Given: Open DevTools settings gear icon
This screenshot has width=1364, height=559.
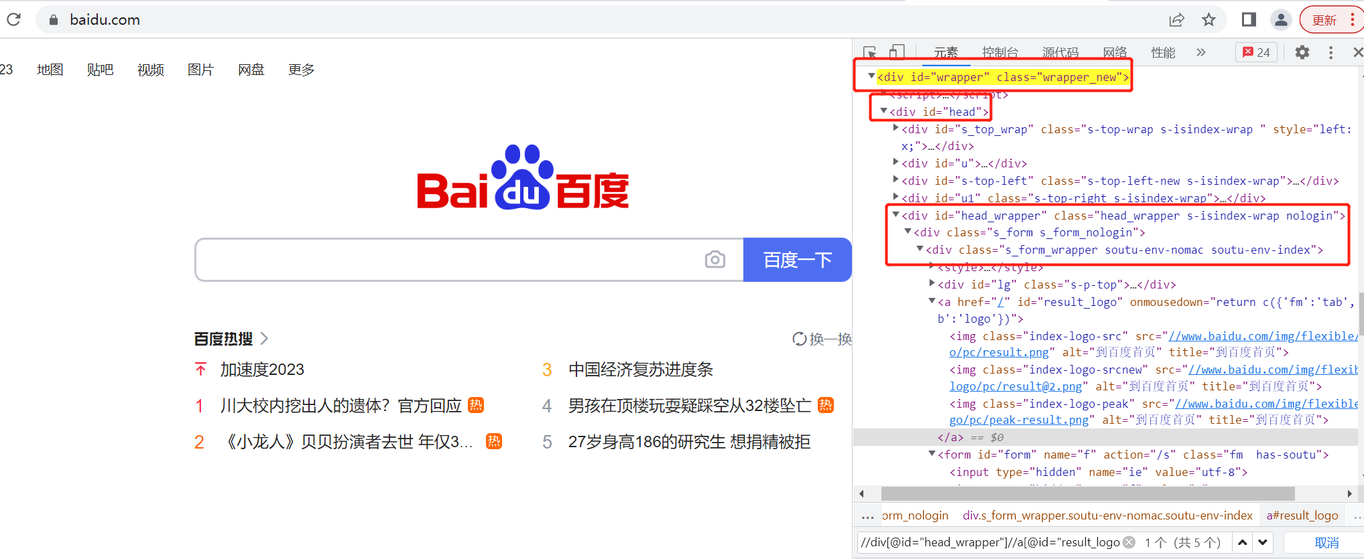Looking at the screenshot, I should (x=1302, y=52).
